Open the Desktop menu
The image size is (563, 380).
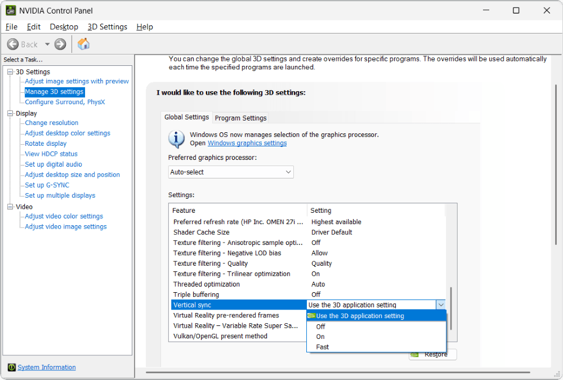coord(64,27)
